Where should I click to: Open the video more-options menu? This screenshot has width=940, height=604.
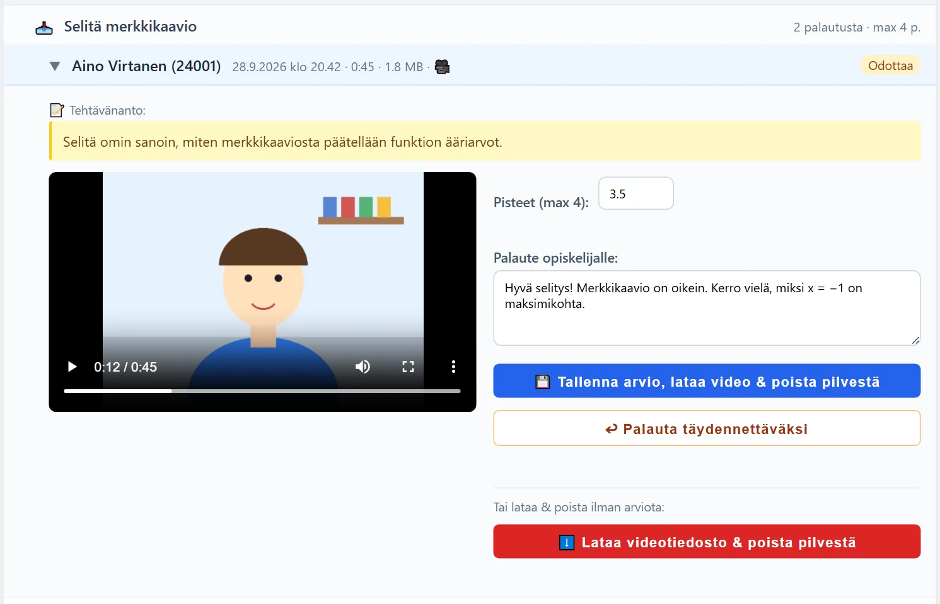click(x=453, y=367)
